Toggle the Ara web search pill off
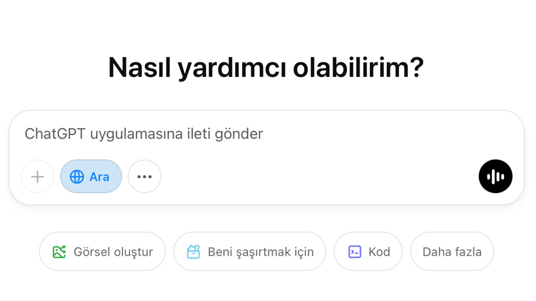 coord(91,176)
